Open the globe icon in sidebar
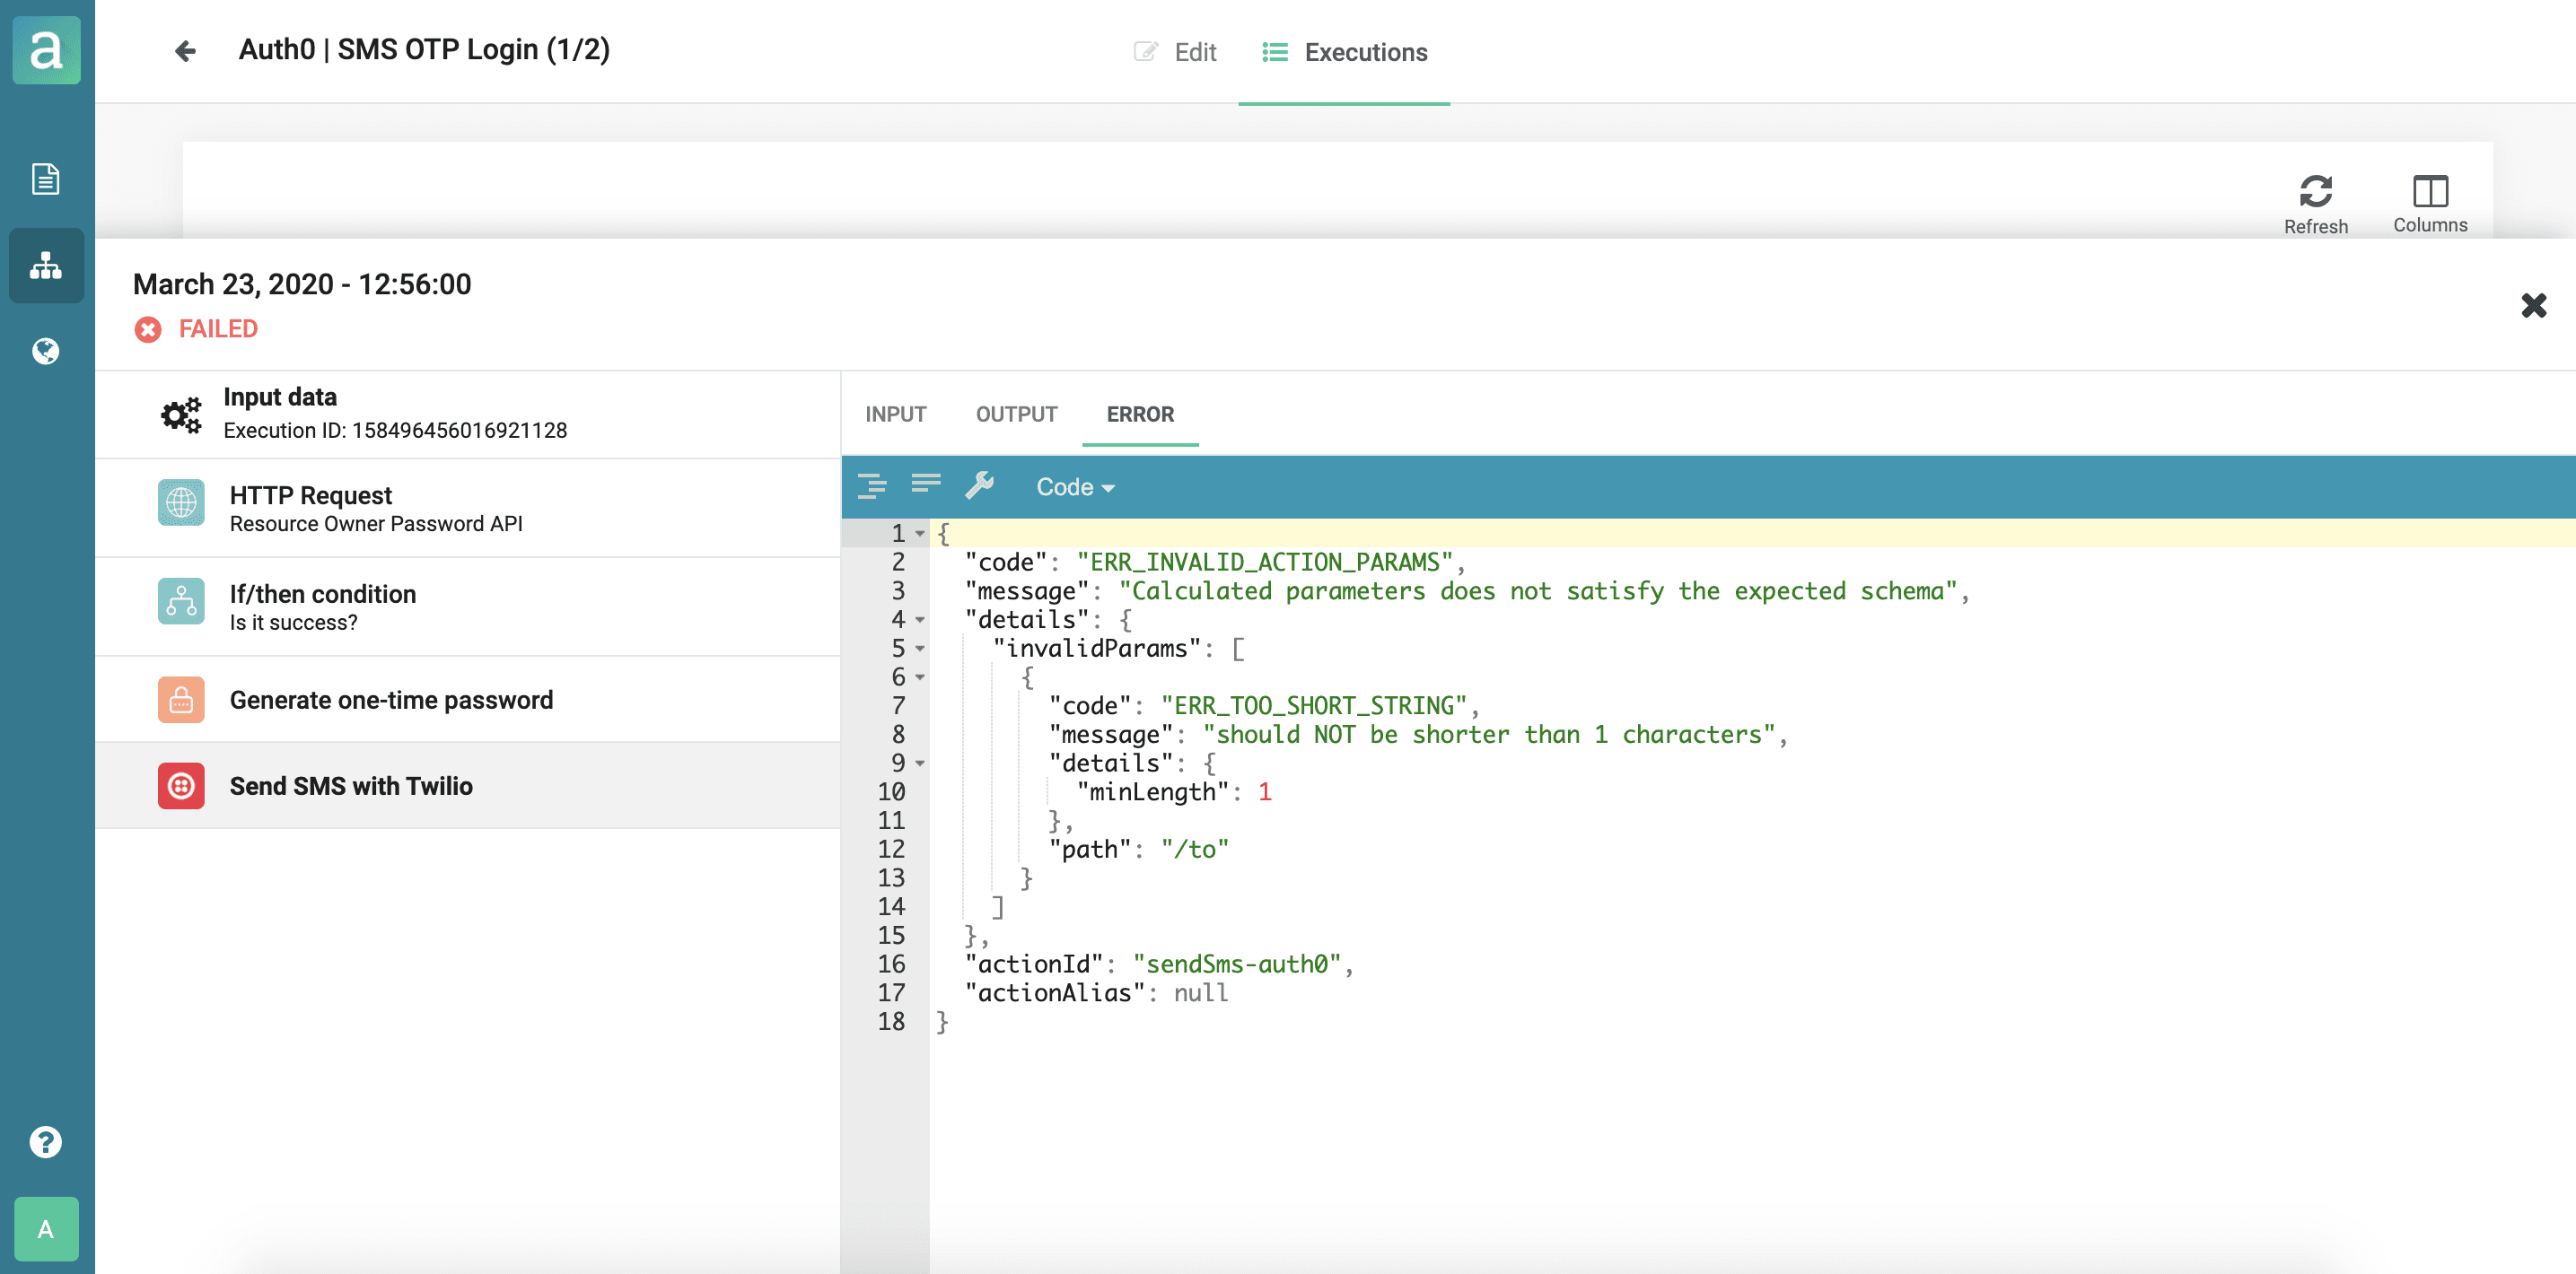The width and height of the screenshot is (2576, 1274). 46,351
